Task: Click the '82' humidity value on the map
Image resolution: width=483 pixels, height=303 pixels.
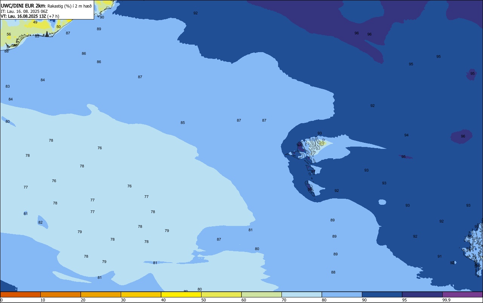Action: 40,223
